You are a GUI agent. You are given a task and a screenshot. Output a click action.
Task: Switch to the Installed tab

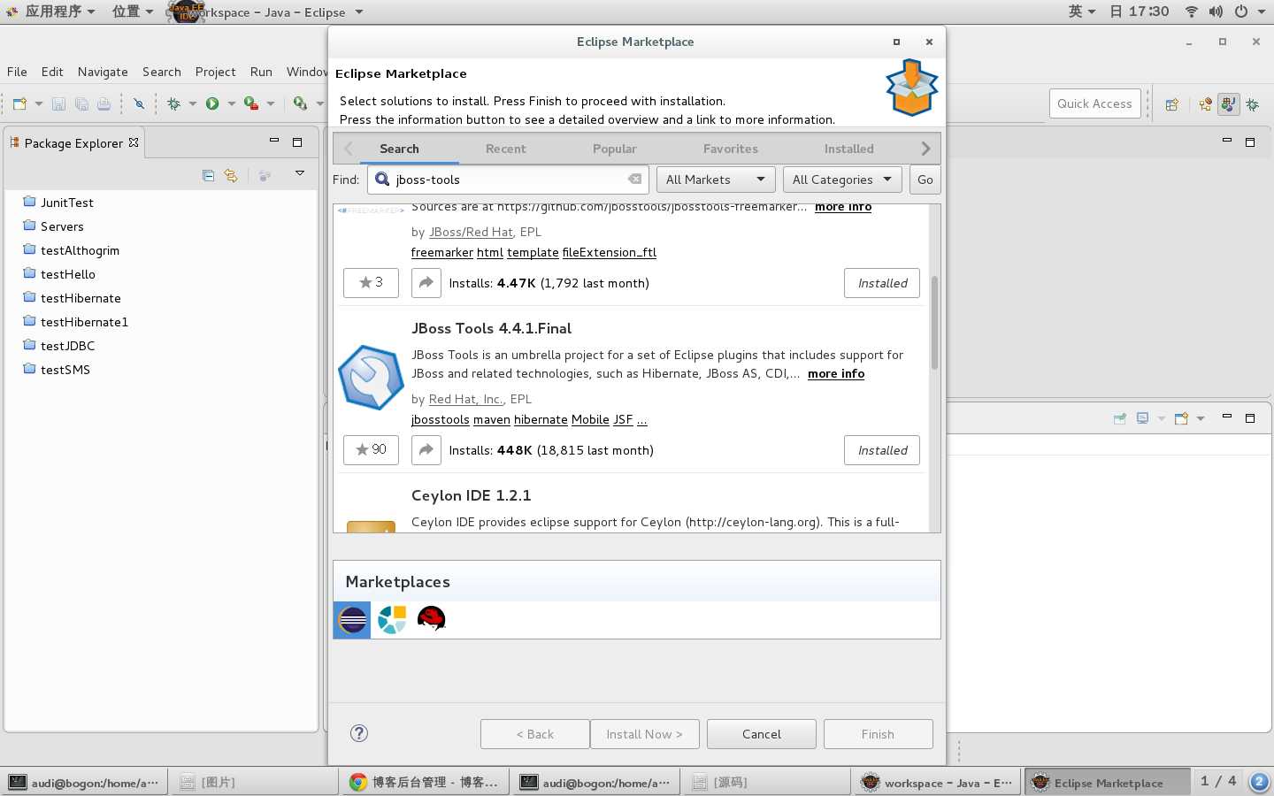pos(849,149)
